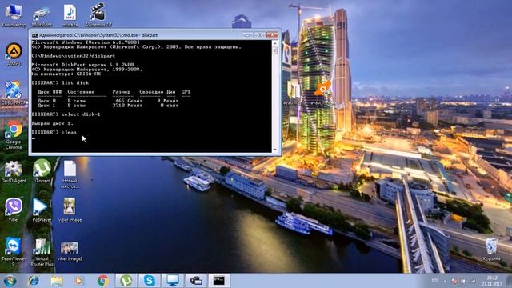Click cmd scrollbar down arrow

coord(275,150)
